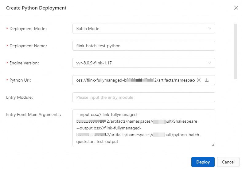Screen dimensions: 242x169
Task: Click the Engine Version label
Action: 24,63
